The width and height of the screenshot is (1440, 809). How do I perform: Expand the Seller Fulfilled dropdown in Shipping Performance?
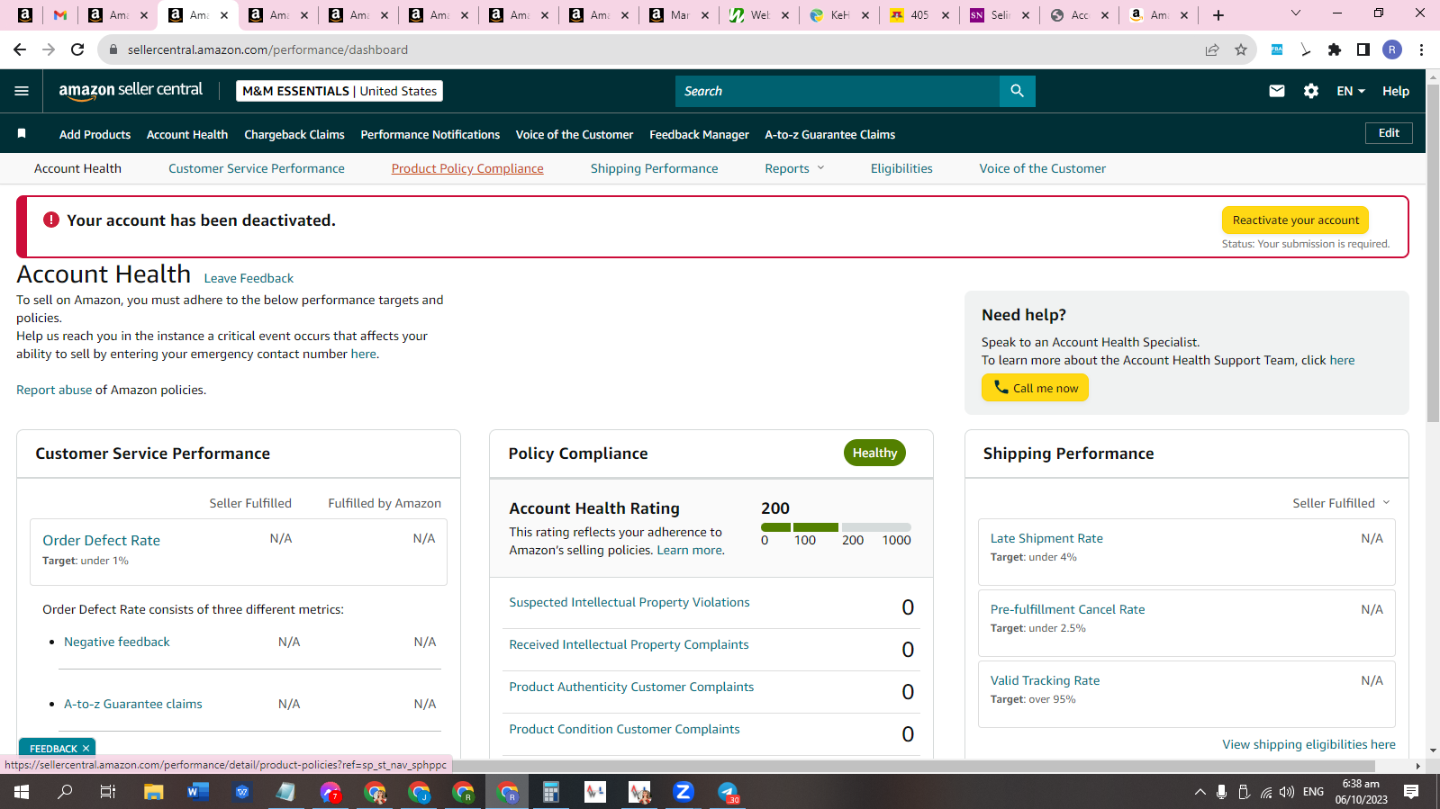coord(1342,503)
